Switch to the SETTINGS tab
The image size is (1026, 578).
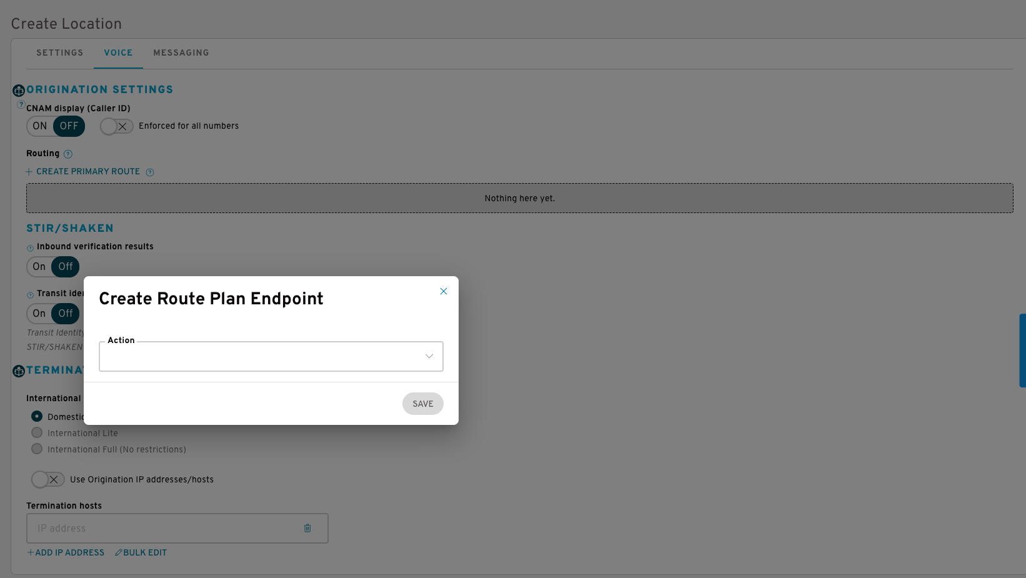[60, 53]
